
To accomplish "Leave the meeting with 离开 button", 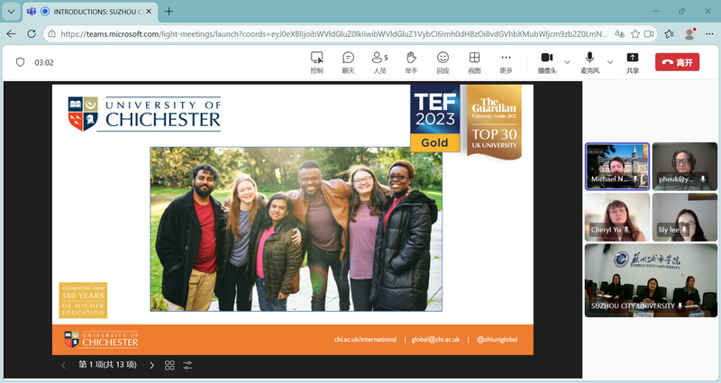I will click(x=677, y=62).
